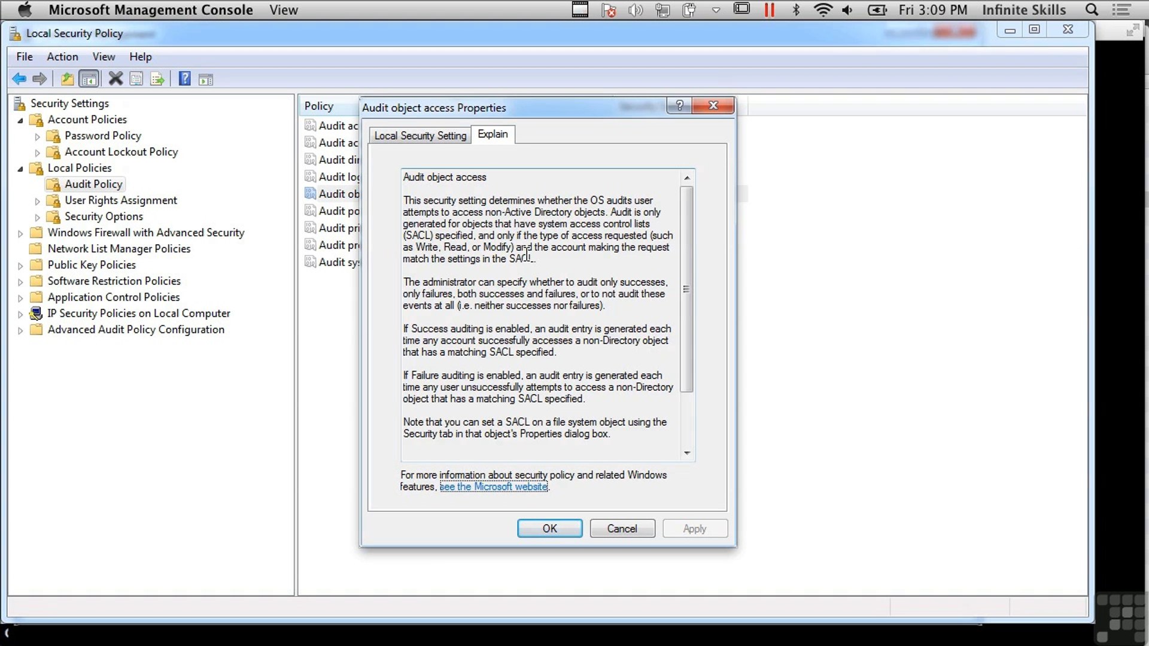Click the dialog's question mark help button
Image resolution: width=1149 pixels, height=646 pixels.
coord(679,106)
